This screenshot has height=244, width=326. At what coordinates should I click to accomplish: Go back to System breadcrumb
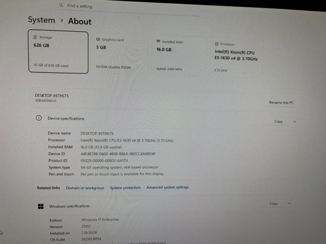tap(42, 20)
